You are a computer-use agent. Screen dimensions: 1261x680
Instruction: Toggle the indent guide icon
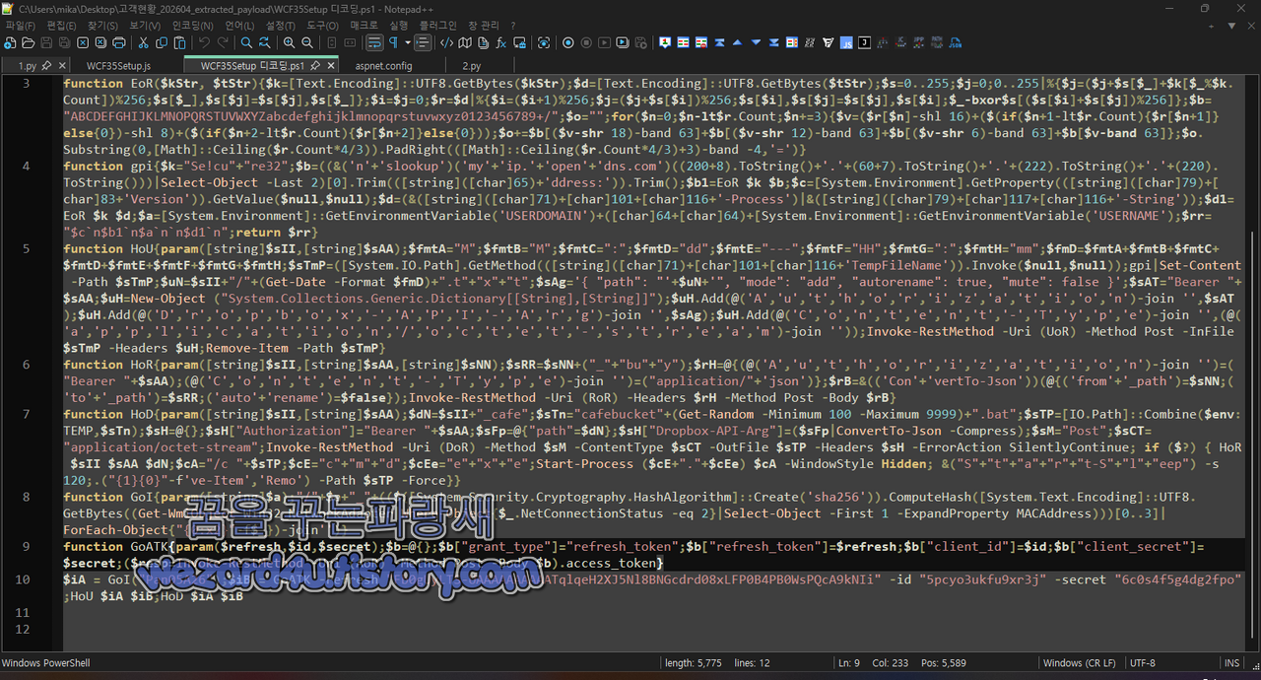(x=423, y=42)
